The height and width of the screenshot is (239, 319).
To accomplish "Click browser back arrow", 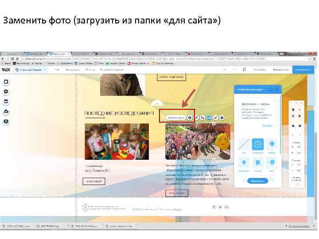I will [3, 59].
